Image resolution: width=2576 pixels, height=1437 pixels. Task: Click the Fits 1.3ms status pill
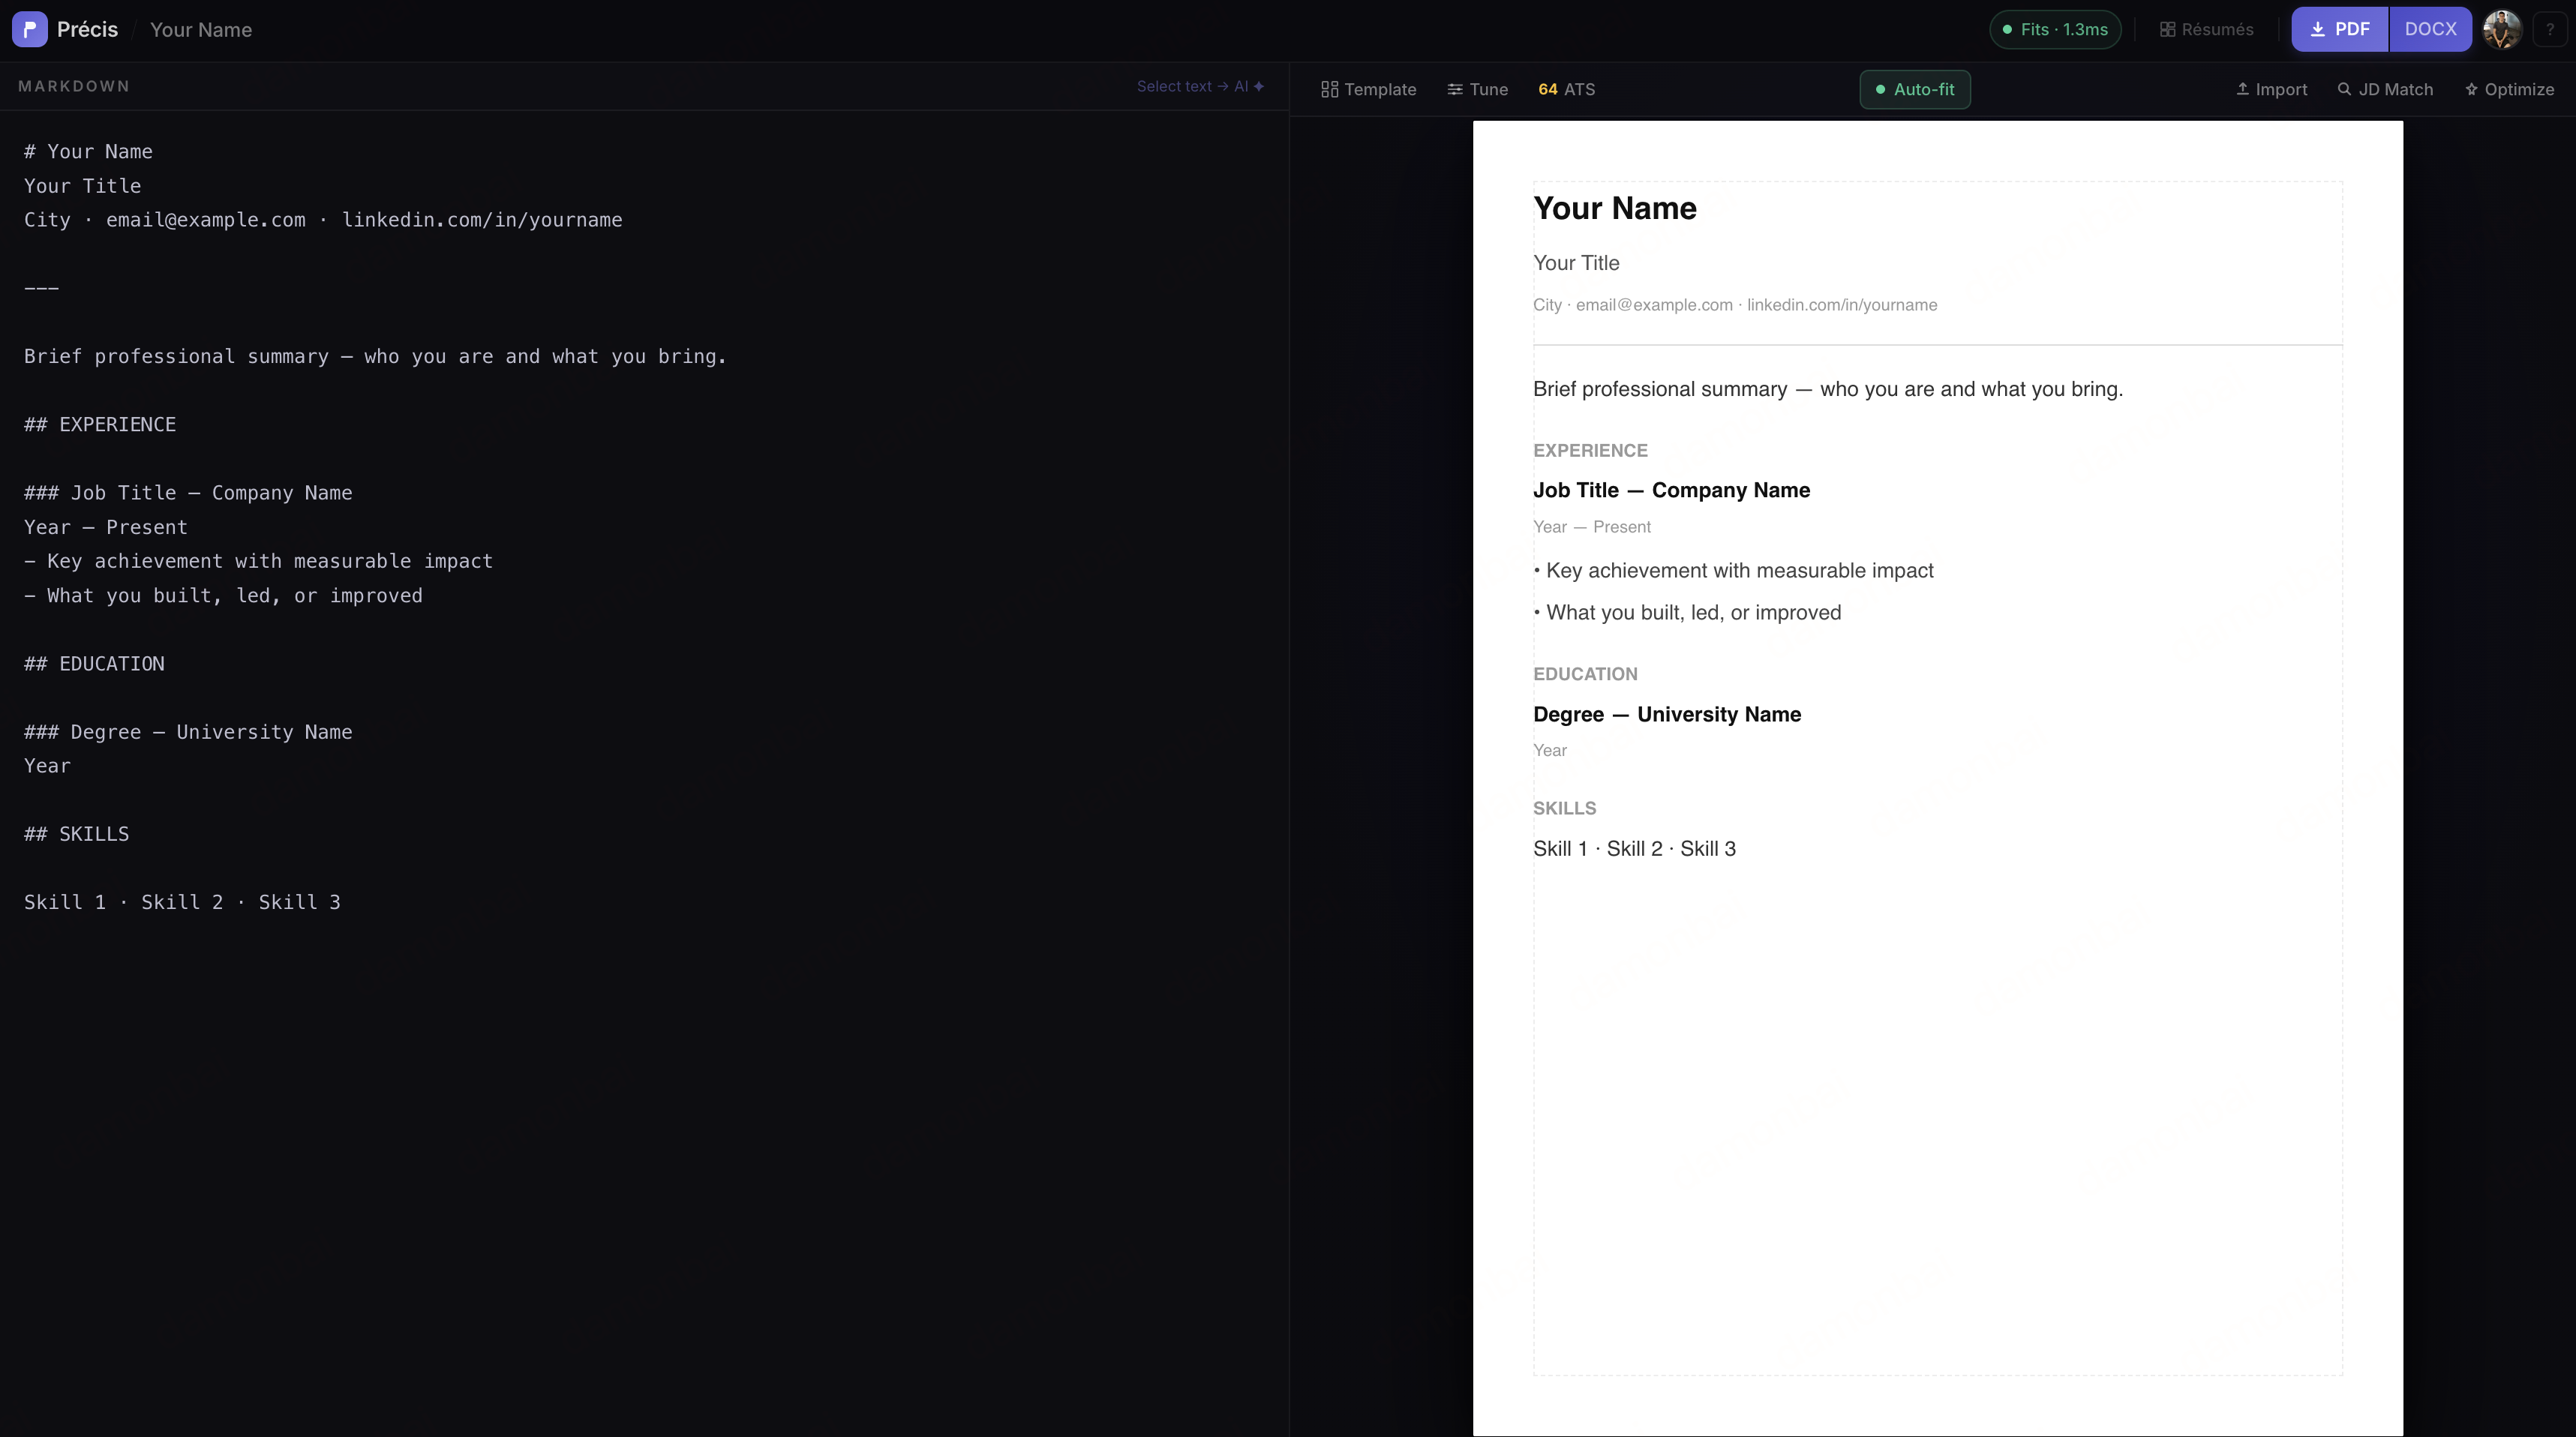pos(2055,30)
